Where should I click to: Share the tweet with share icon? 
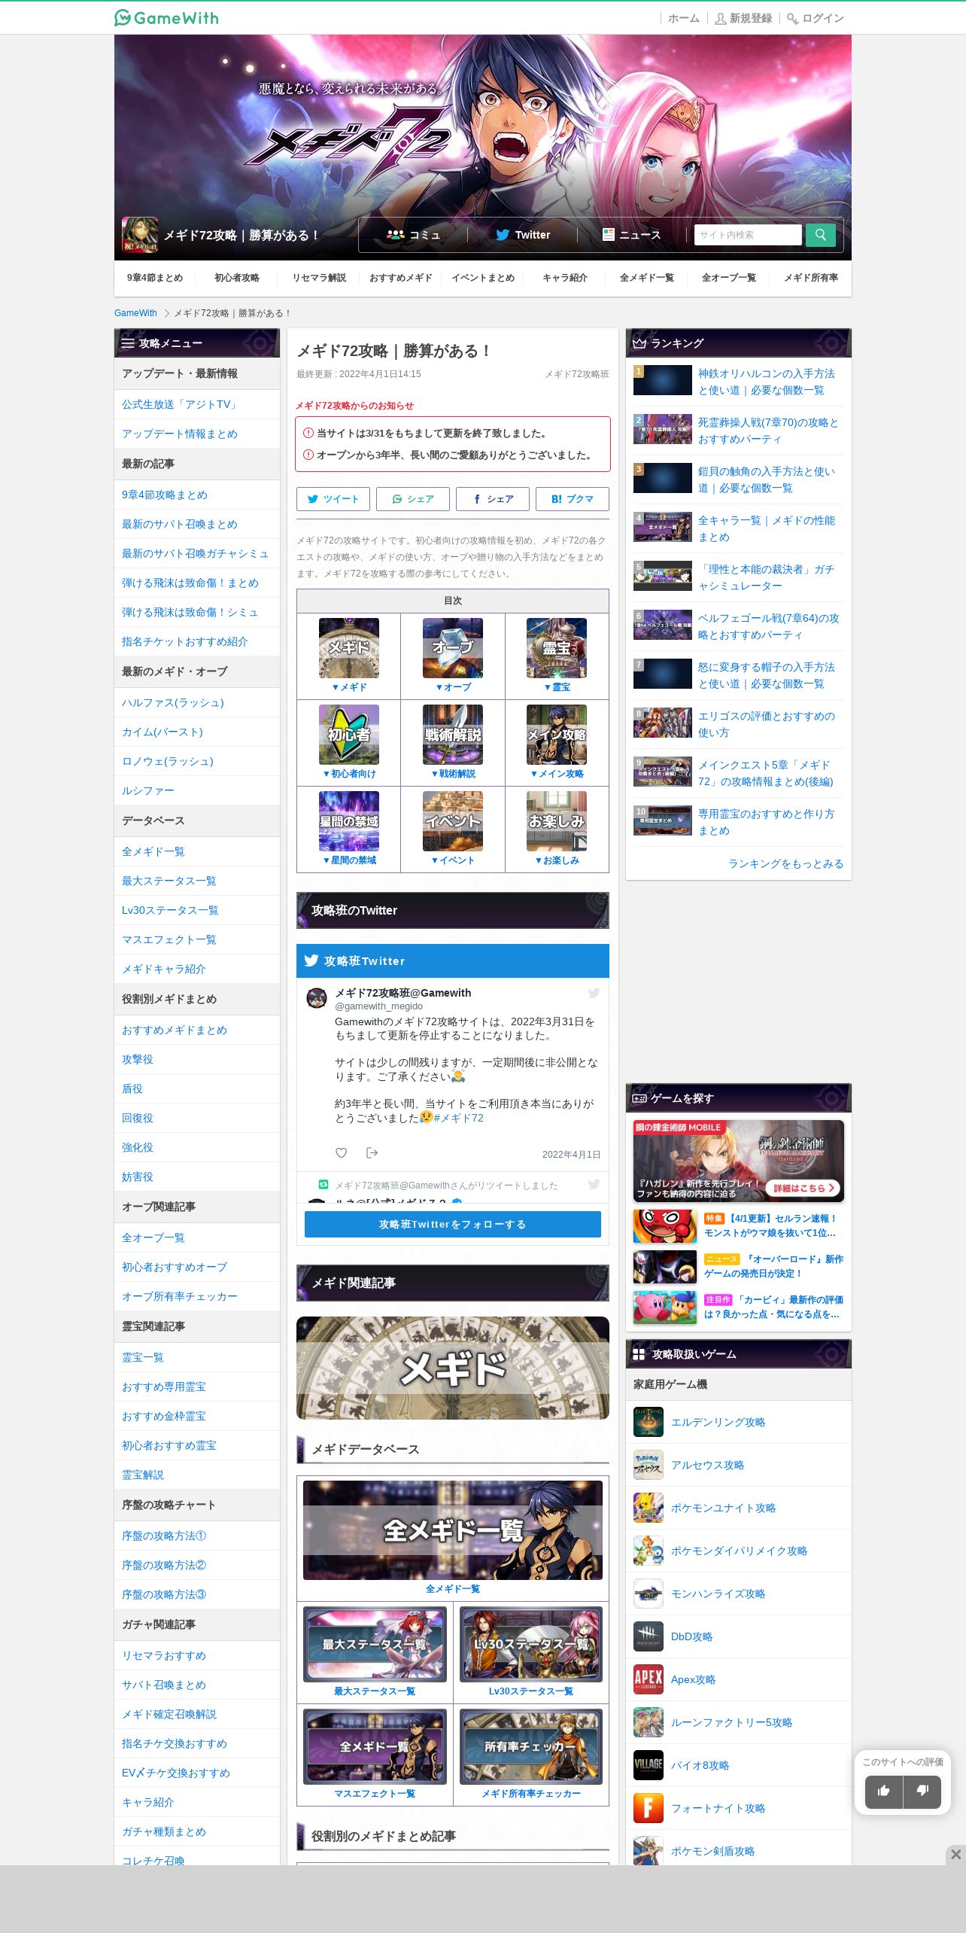coord(372,1152)
